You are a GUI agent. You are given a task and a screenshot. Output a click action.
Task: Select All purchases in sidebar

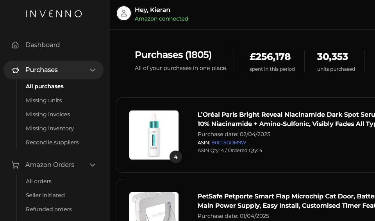pyautogui.click(x=45, y=86)
